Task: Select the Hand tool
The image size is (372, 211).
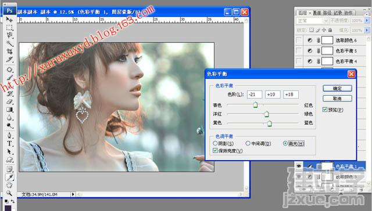Action: (9, 185)
